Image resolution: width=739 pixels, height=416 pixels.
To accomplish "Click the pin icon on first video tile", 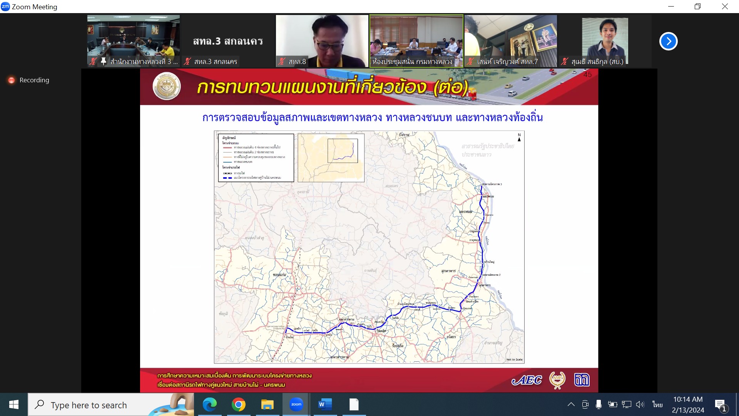I will tap(103, 61).
